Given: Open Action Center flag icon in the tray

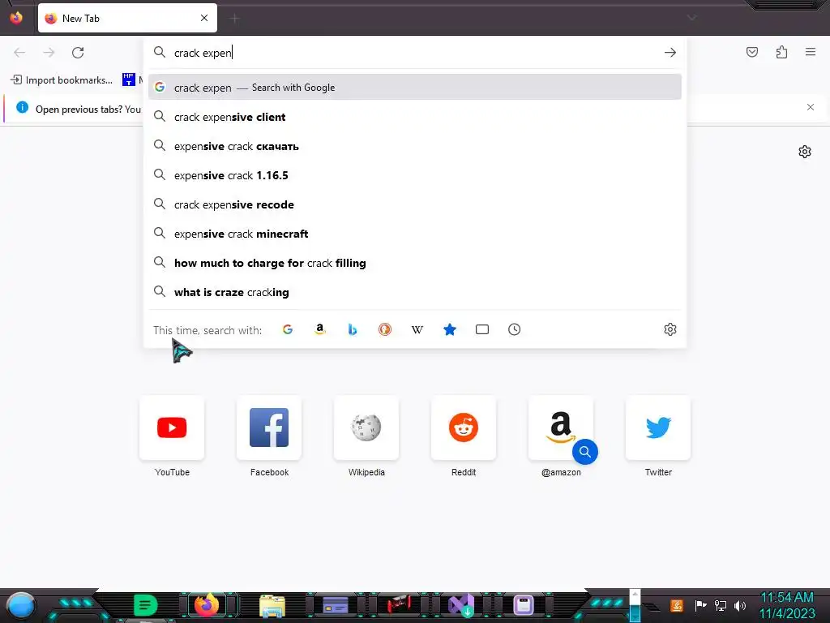Looking at the screenshot, I should pyautogui.click(x=700, y=605).
